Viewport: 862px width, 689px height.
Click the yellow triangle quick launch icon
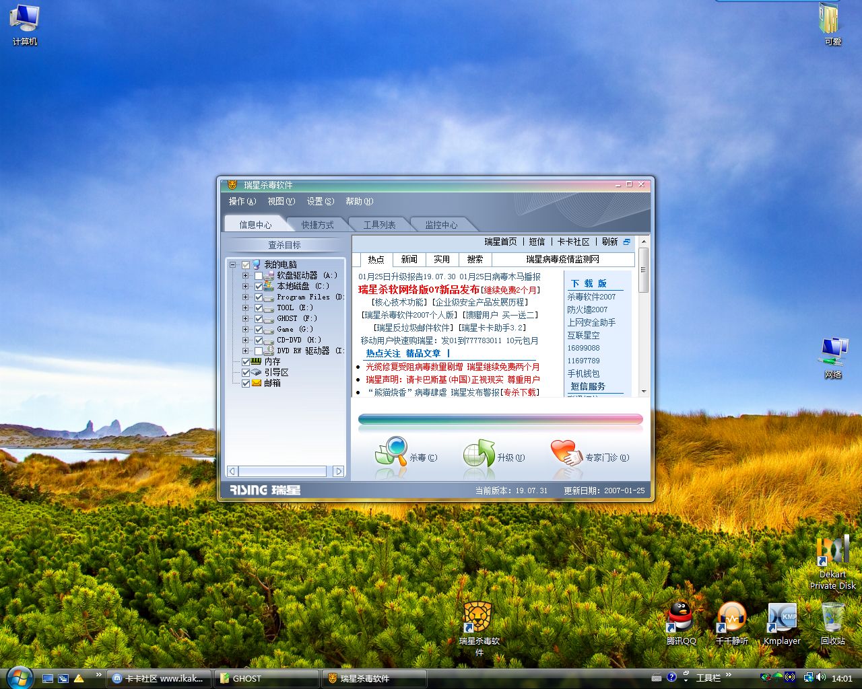(x=79, y=678)
